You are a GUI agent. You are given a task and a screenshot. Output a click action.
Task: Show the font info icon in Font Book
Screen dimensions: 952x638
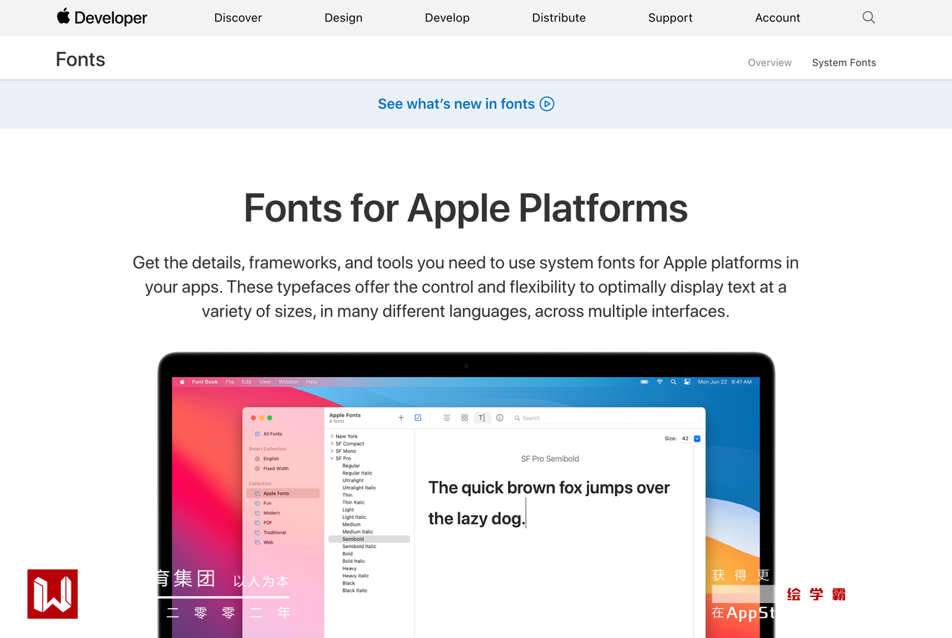tap(500, 418)
